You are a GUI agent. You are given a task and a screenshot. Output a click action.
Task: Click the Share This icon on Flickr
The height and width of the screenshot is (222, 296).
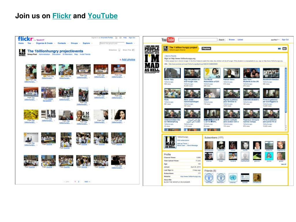click(x=133, y=50)
